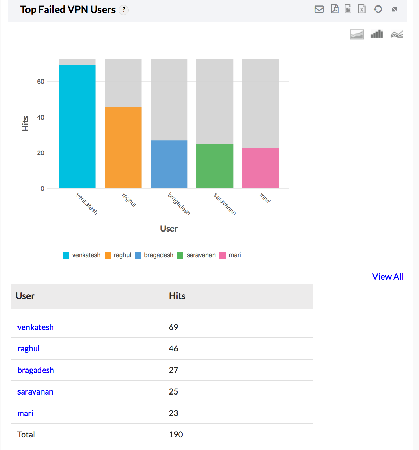Refresh the widget data
This screenshot has width=419, height=450.
point(378,9)
